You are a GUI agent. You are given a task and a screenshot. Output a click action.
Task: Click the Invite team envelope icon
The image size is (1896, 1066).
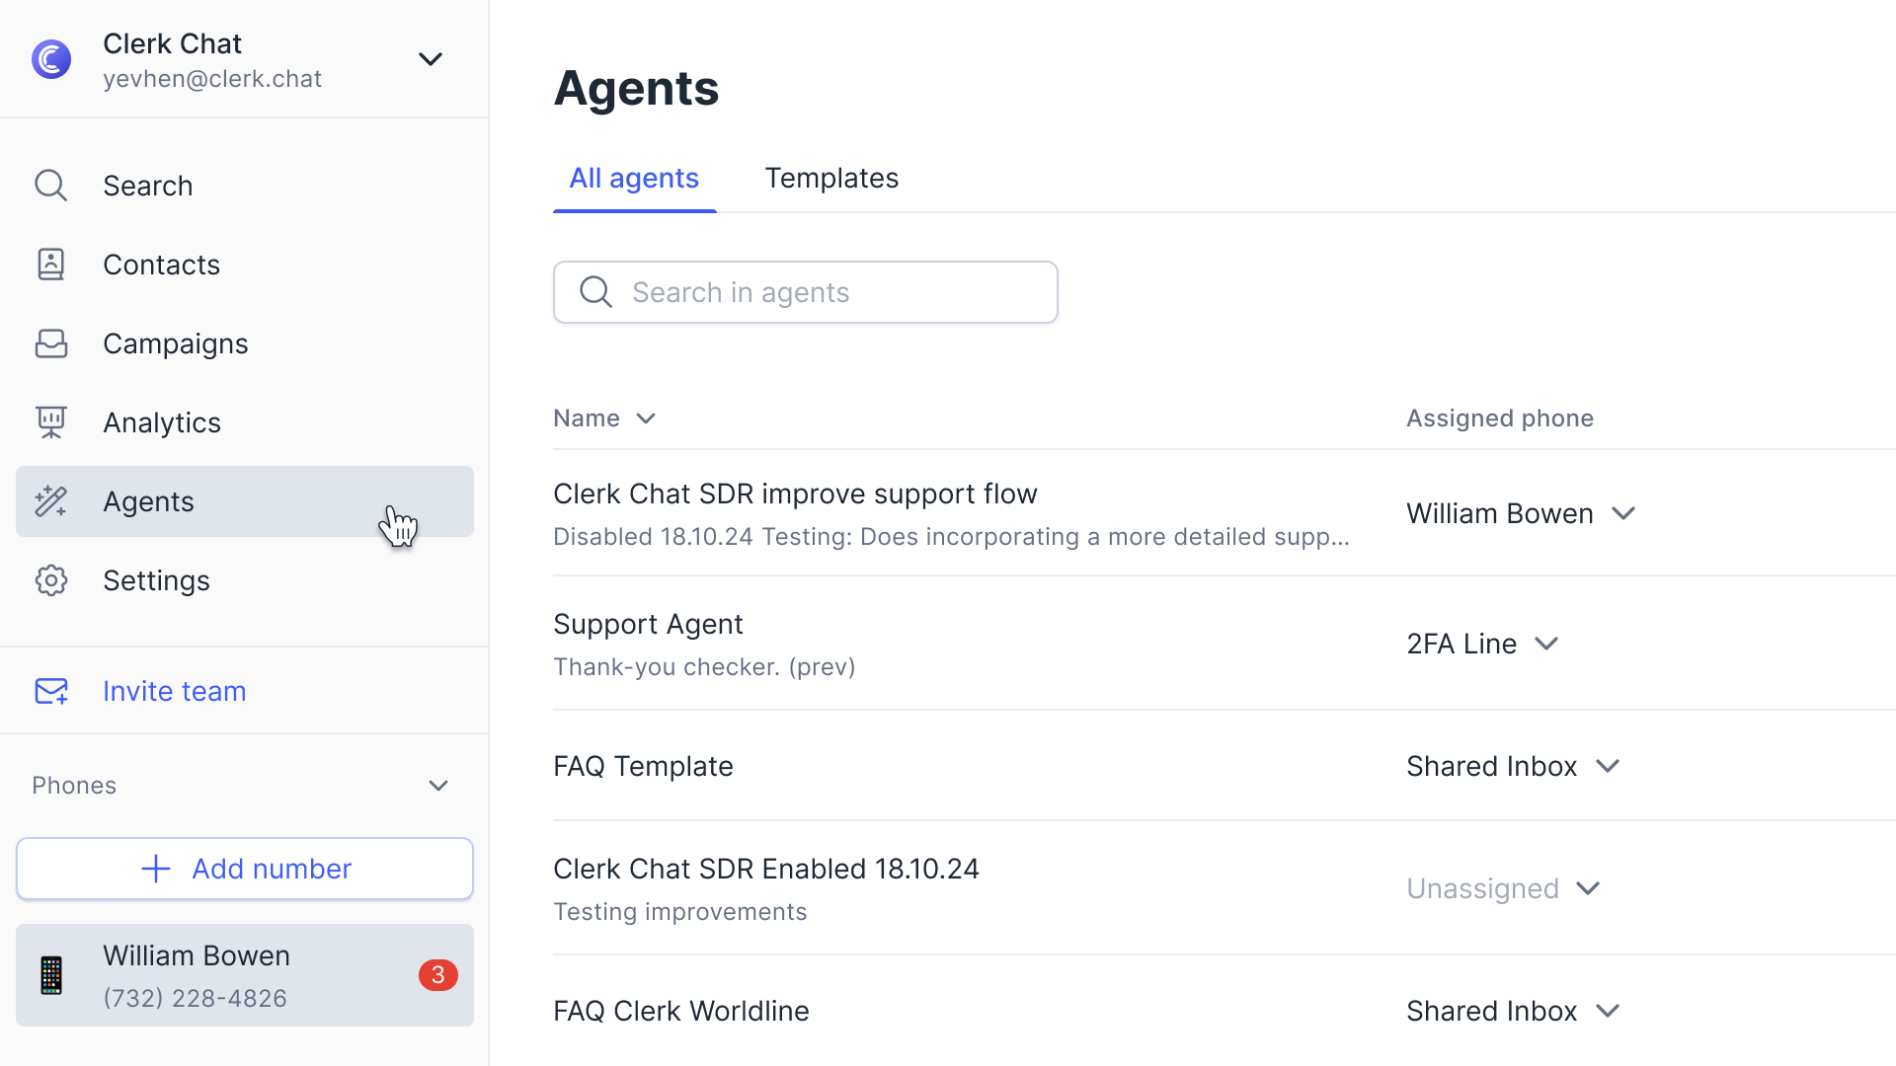click(x=51, y=691)
